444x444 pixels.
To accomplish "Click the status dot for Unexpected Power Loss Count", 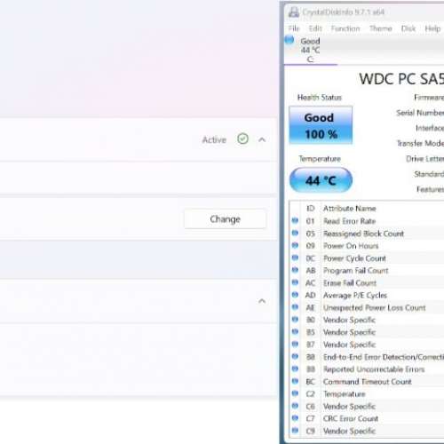I will [x=295, y=307].
